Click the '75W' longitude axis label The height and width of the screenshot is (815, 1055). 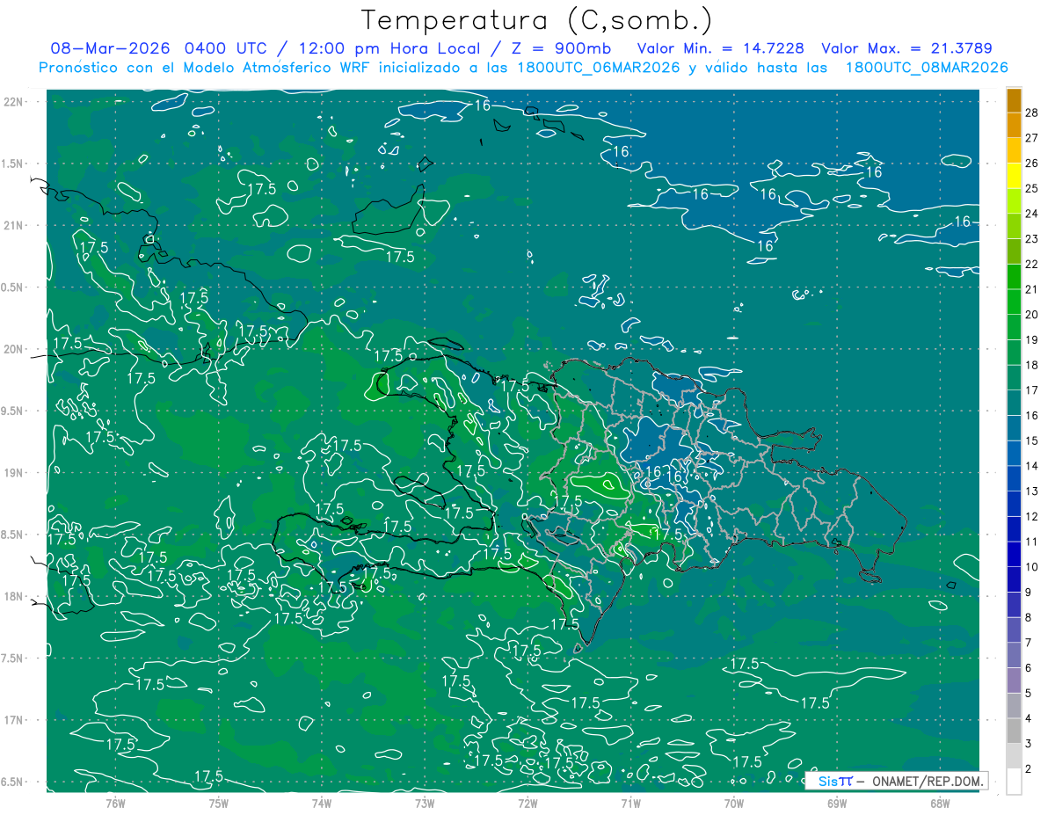coord(219,804)
